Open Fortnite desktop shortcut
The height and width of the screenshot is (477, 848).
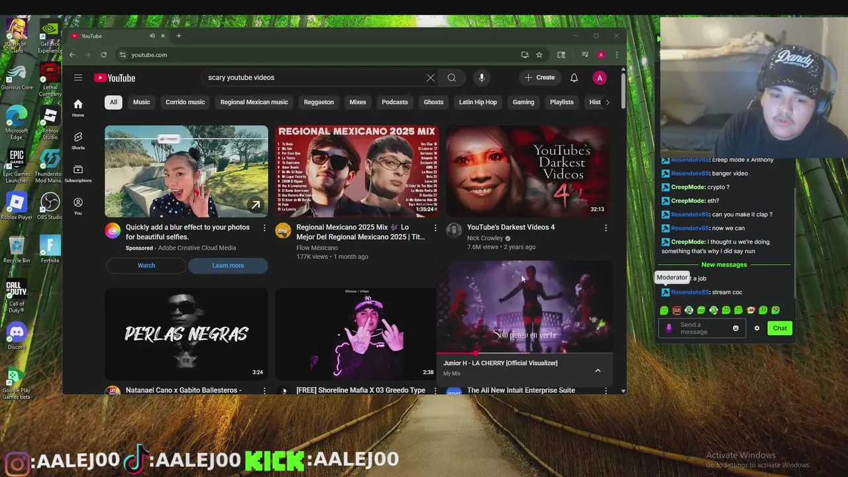tap(50, 248)
